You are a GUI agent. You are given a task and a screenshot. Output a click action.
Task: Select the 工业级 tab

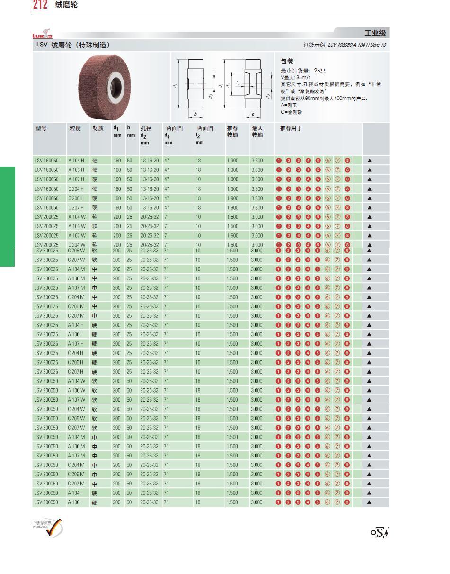coord(375,33)
